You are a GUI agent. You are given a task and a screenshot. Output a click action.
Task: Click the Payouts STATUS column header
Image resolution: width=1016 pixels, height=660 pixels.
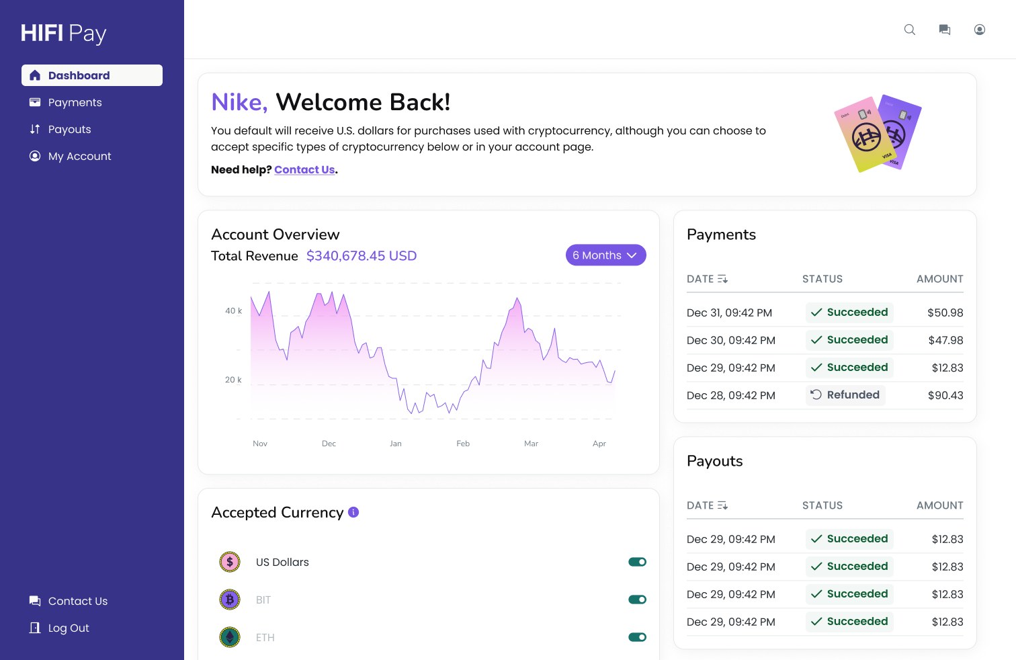click(x=822, y=505)
